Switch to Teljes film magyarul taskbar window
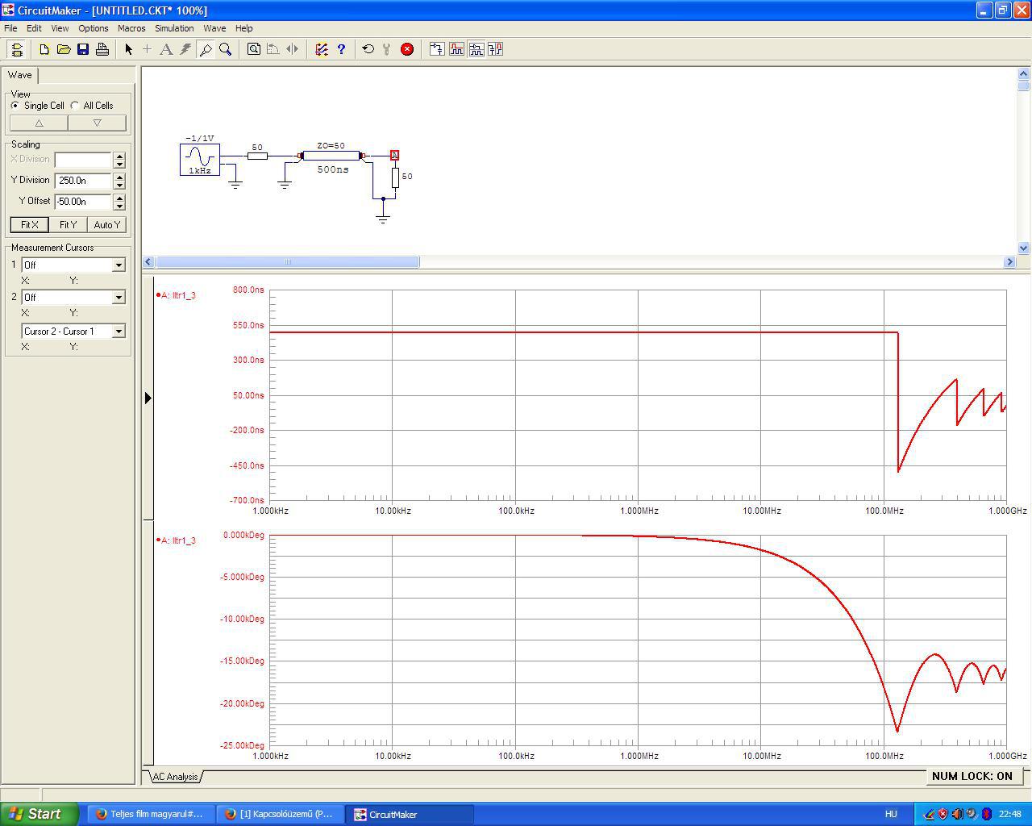This screenshot has height=826, width=1032. pos(151,814)
